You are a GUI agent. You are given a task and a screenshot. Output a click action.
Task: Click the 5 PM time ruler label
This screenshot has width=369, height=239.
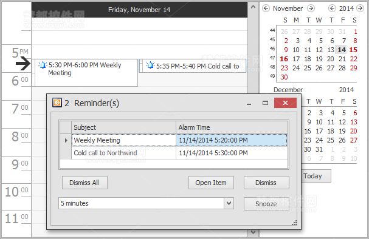click(20, 52)
